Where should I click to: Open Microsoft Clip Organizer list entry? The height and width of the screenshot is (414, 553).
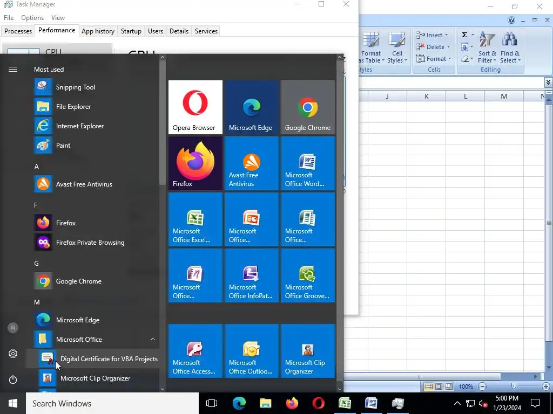click(x=92, y=378)
